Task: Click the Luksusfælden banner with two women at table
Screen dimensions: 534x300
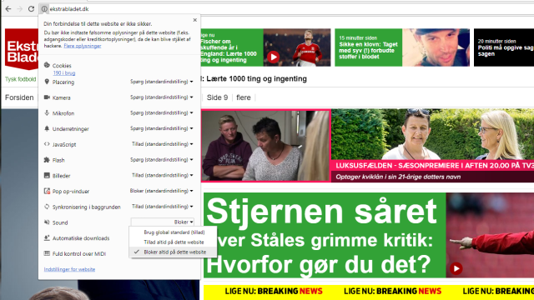Action: (265, 146)
